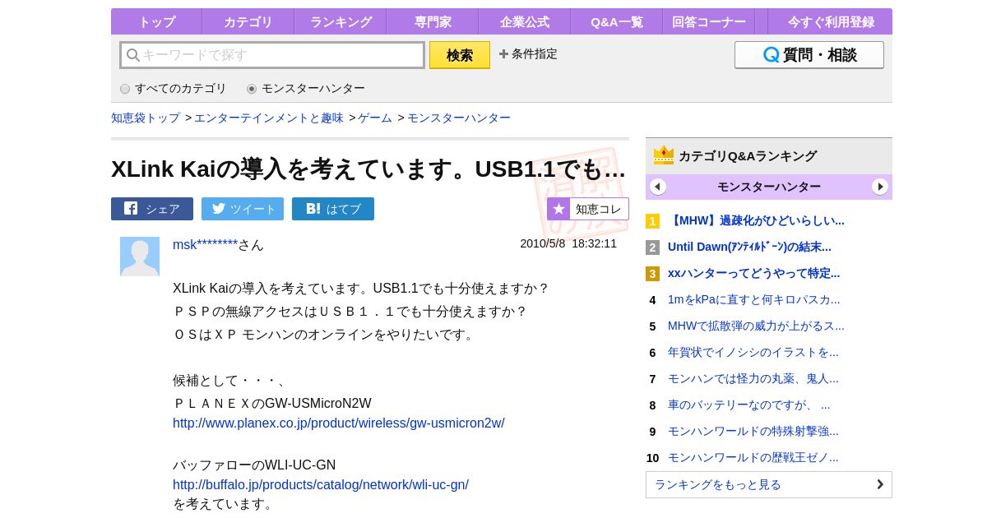This screenshot has width=987, height=518.
Task: Open the 専門家 tab
Action: click(433, 22)
